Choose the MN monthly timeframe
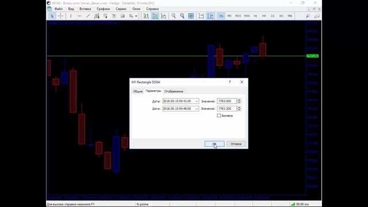This screenshot has width=368, height=207. pyautogui.click(x=290, y=16)
